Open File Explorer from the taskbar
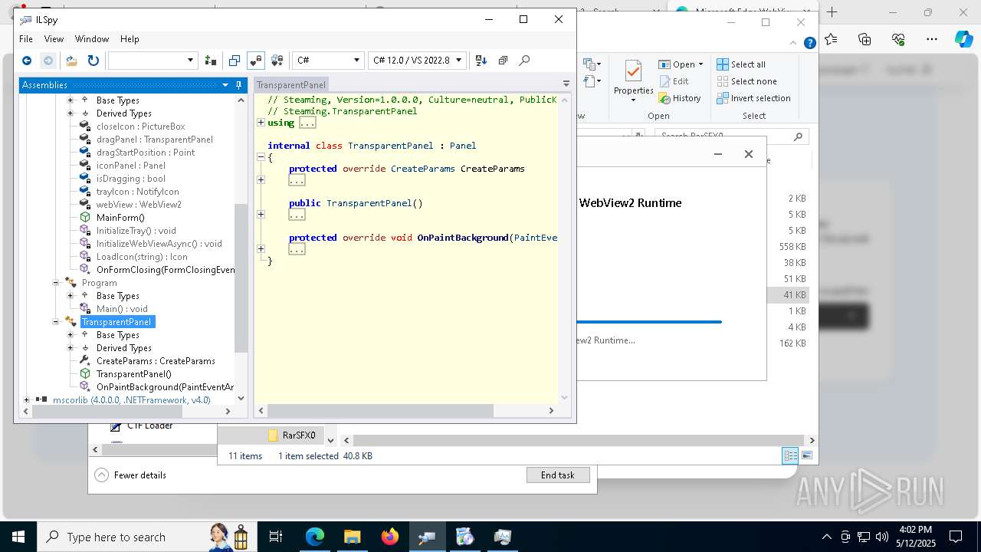The image size is (981, 552). coord(353,537)
